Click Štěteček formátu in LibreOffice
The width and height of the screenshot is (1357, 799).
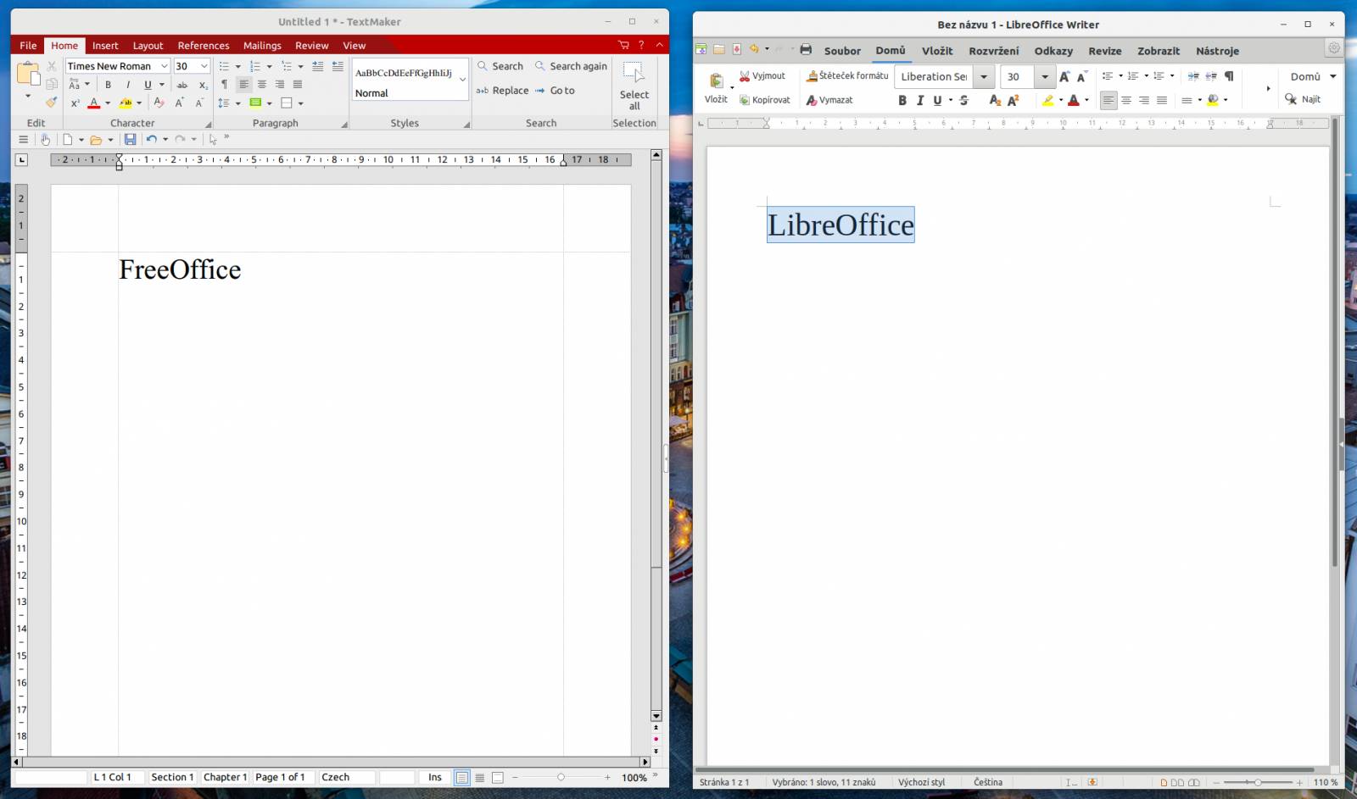point(847,76)
